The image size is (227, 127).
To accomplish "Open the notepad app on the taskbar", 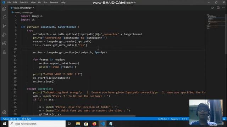I will click(x=111, y=124).
